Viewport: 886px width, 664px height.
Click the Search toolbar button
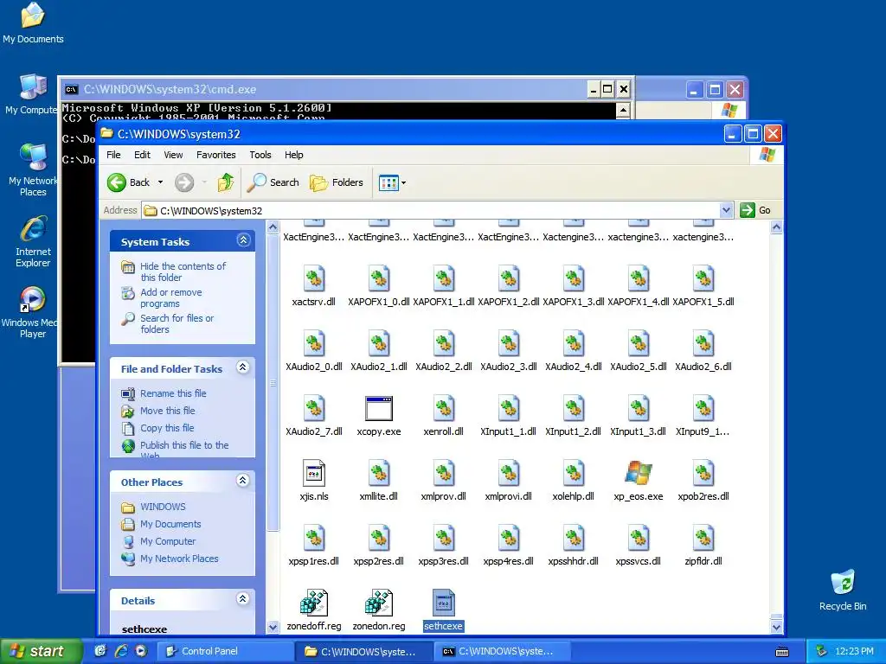(x=273, y=182)
